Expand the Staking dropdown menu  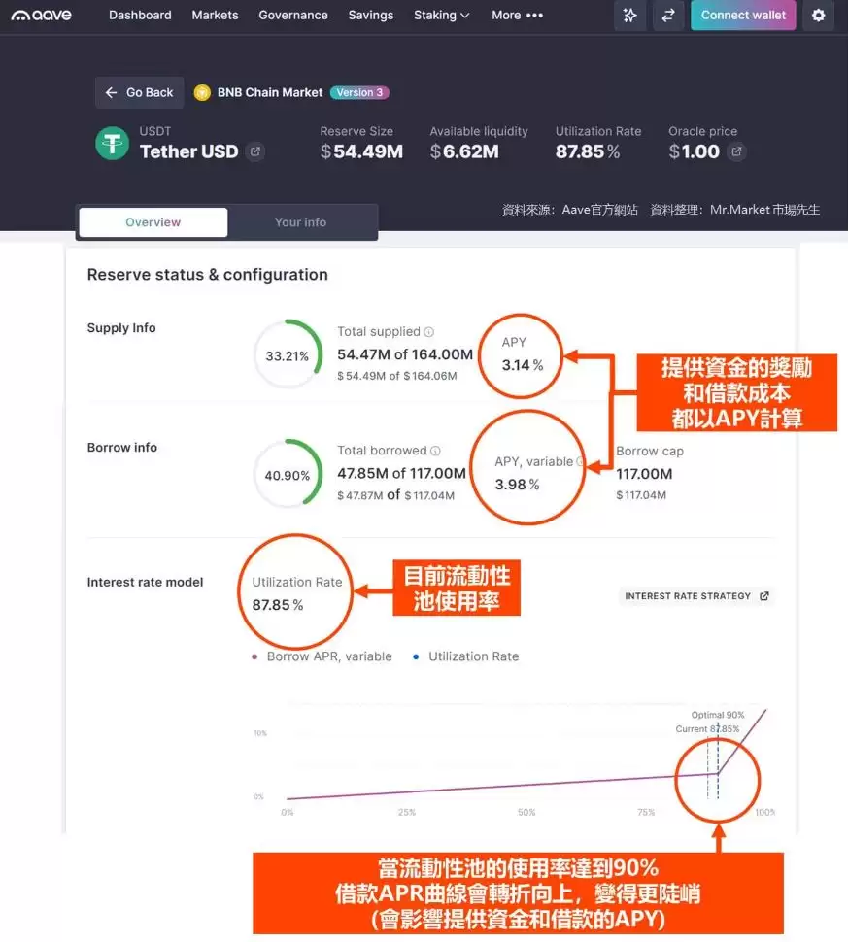(441, 15)
